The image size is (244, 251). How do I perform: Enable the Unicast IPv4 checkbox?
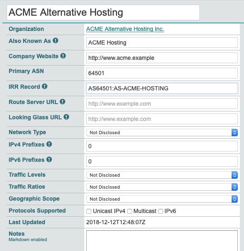click(x=89, y=211)
